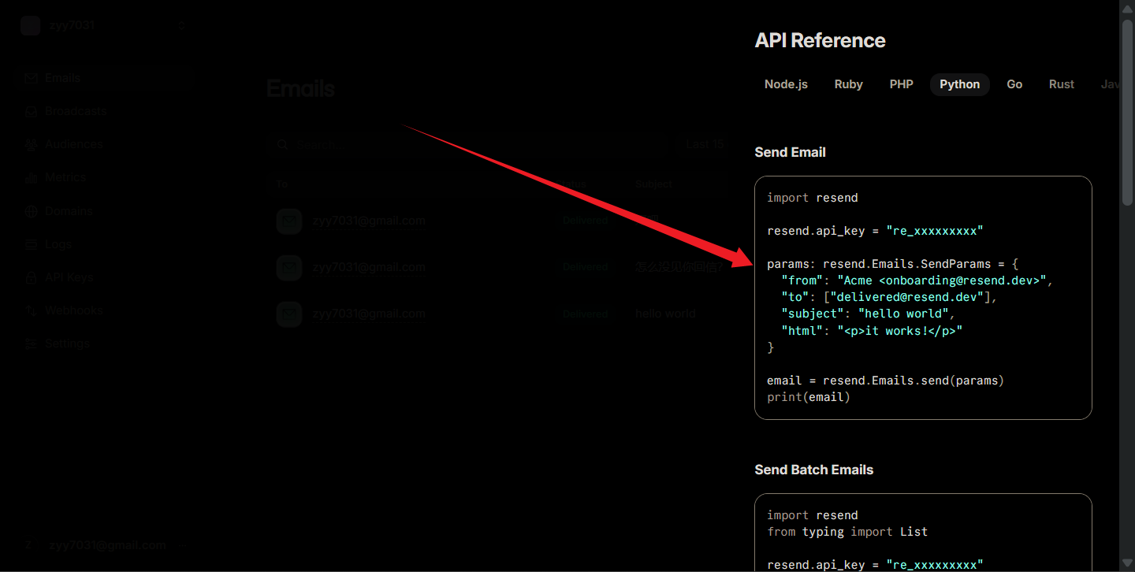Open Logs via its list icon
This screenshot has height=572, width=1135.
pos(32,244)
